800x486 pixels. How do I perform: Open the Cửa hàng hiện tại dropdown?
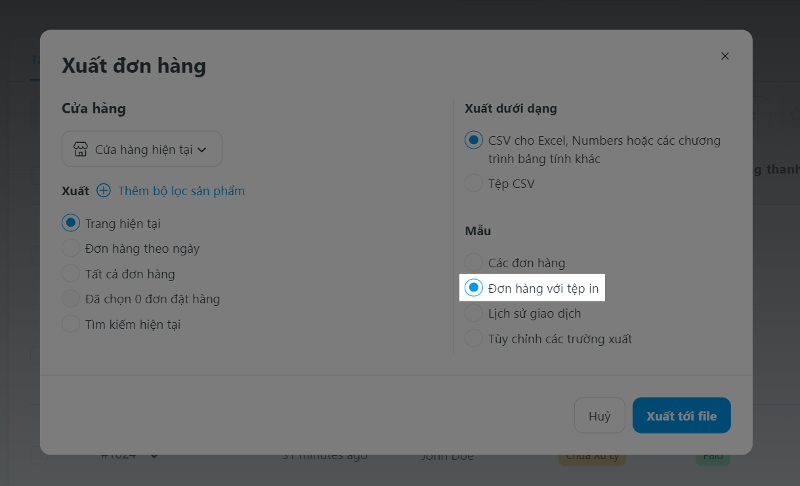(x=142, y=149)
